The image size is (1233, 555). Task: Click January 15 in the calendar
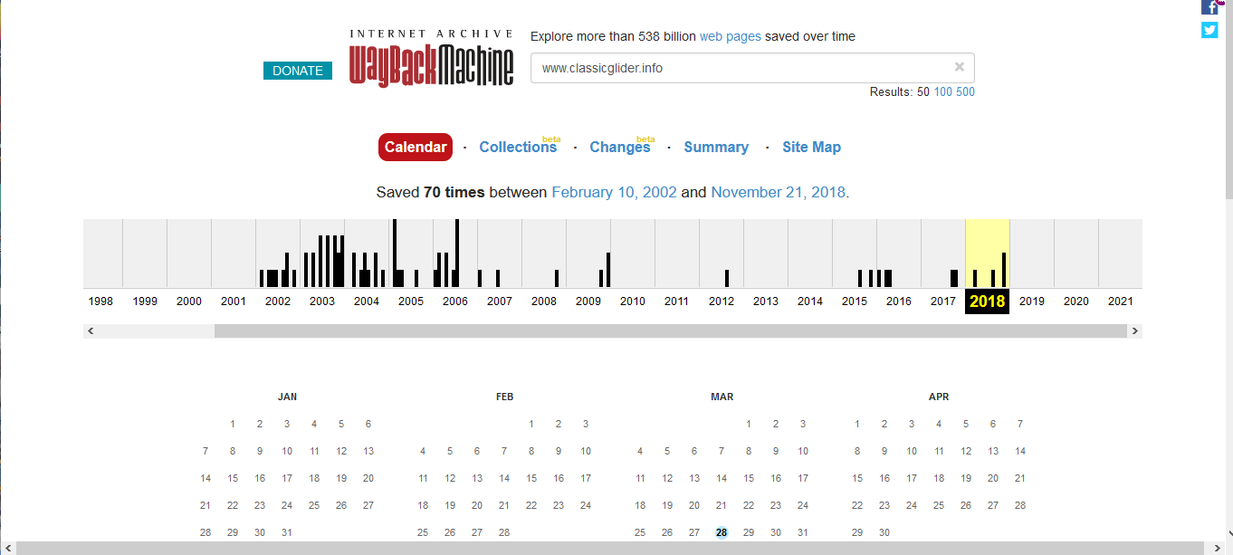tap(233, 479)
